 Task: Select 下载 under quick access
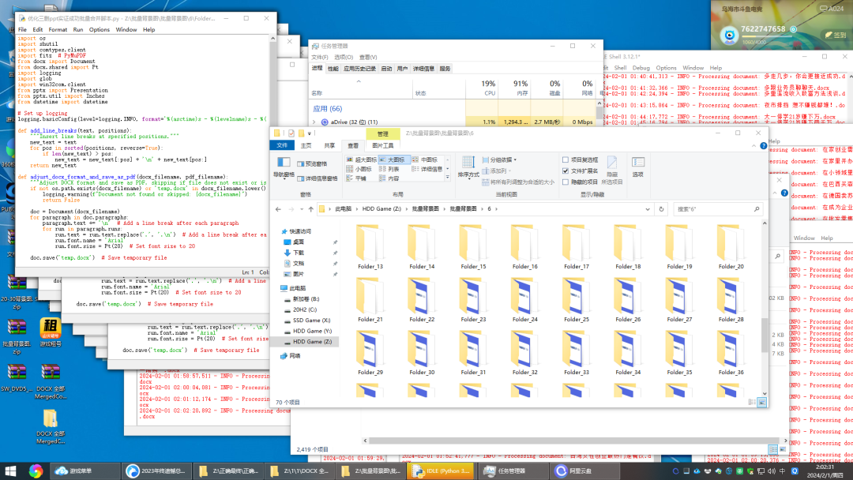coord(299,253)
